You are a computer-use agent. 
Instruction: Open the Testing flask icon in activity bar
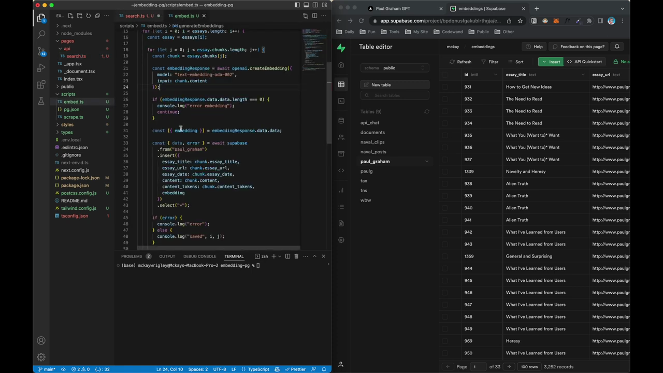click(x=41, y=101)
